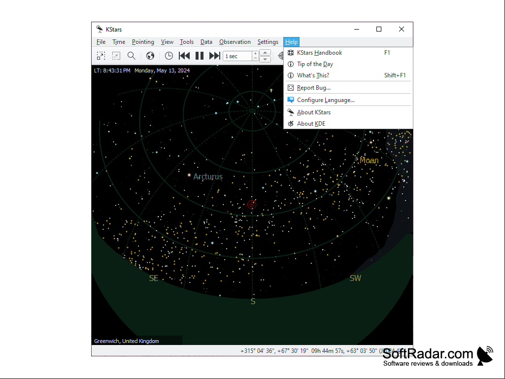Click the Zoom to angular size icon
Image resolution: width=505 pixels, height=379 pixels.
pyautogui.click(x=101, y=56)
